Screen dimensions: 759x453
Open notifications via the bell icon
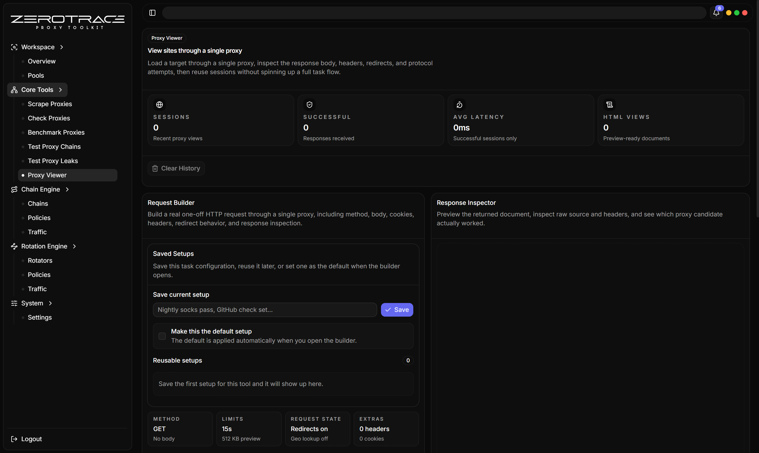pyautogui.click(x=716, y=13)
